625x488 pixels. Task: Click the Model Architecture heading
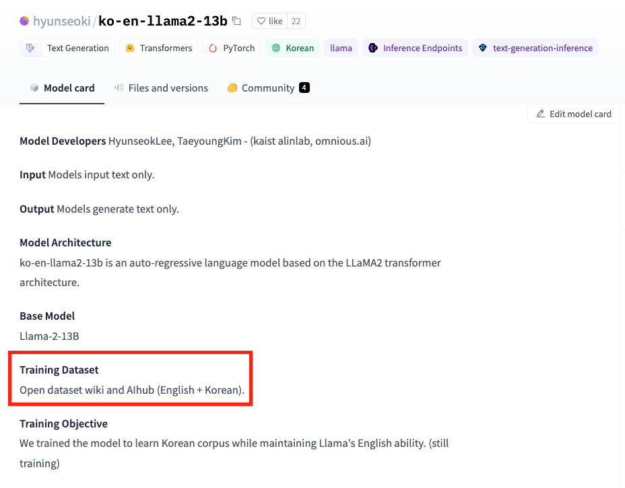point(65,242)
